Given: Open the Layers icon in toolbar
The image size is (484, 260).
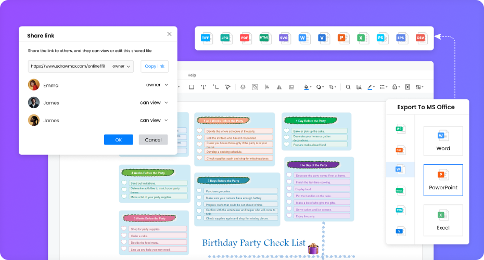Looking at the screenshot, I should [243, 87].
